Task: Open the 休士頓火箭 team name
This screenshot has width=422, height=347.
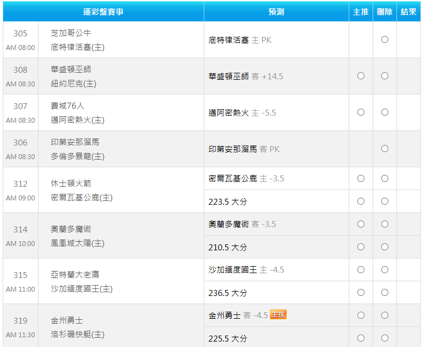Action: click(71, 184)
